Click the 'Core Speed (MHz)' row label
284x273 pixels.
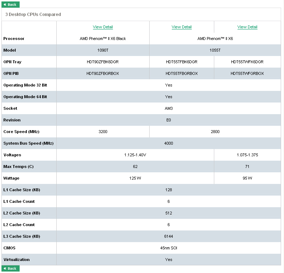click(x=21, y=132)
